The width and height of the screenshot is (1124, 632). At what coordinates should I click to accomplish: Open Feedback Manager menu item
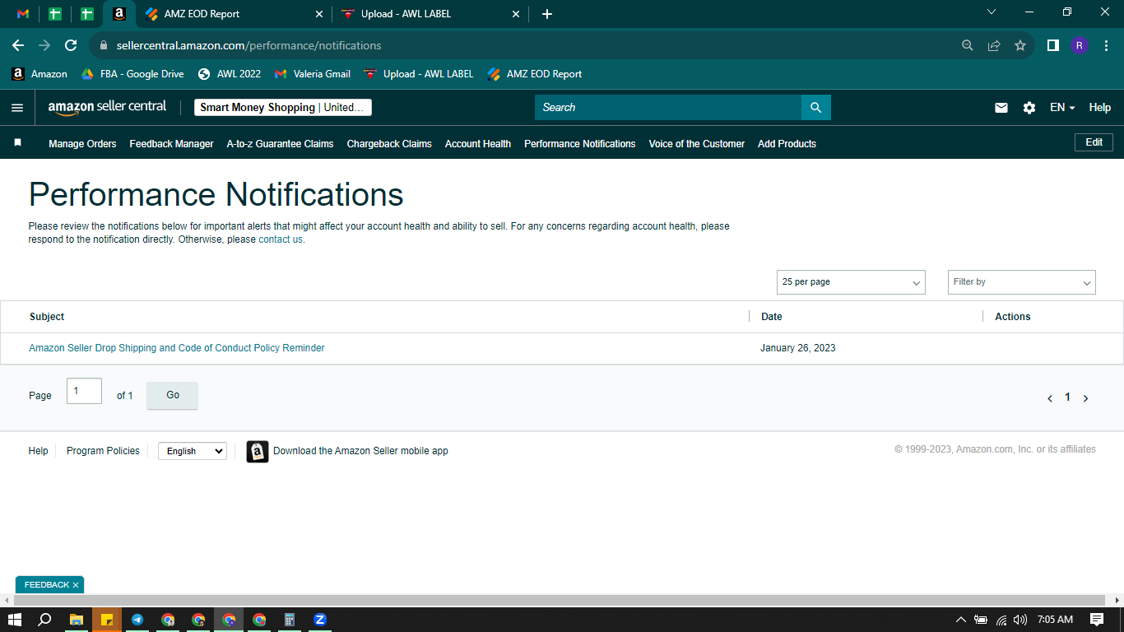pyautogui.click(x=171, y=144)
